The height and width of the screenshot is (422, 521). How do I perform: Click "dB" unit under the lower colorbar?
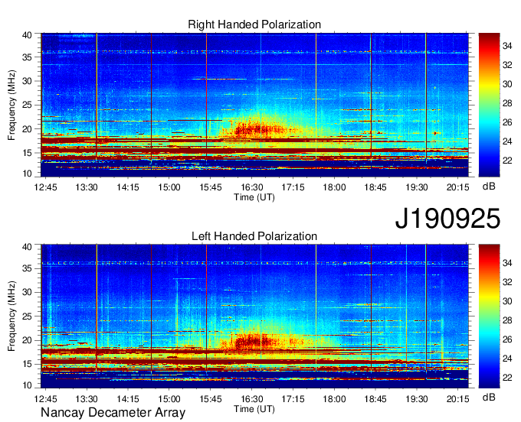(x=489, y=397)
